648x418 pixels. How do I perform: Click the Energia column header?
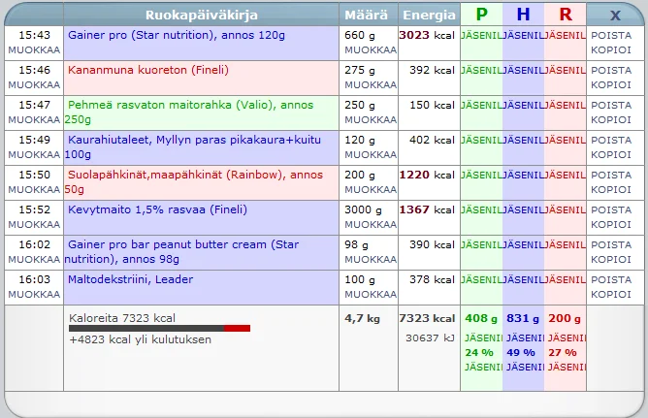point(429,15)
